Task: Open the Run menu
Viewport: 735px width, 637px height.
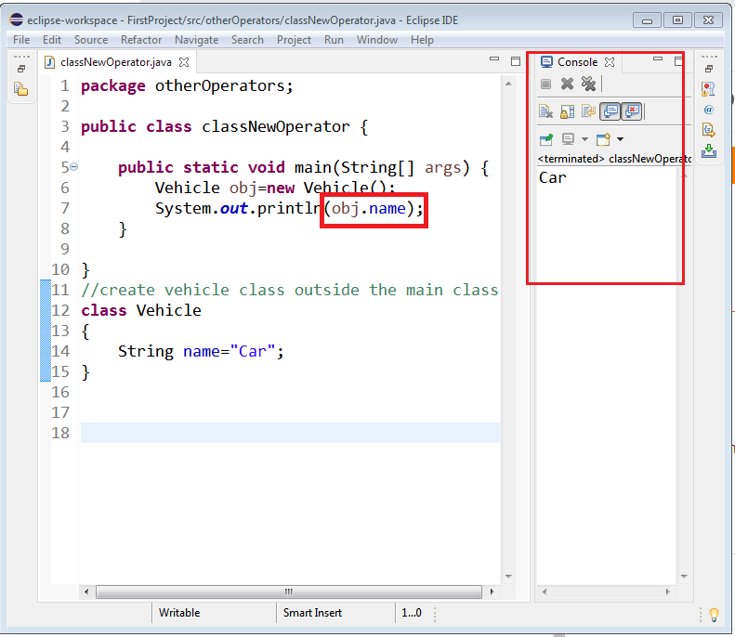Action: click(334, 40)
